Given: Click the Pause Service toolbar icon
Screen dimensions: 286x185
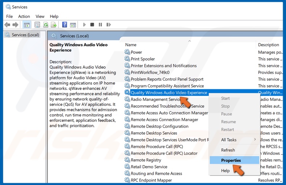Looking at the screenshot, I should [x=100, y=25].
